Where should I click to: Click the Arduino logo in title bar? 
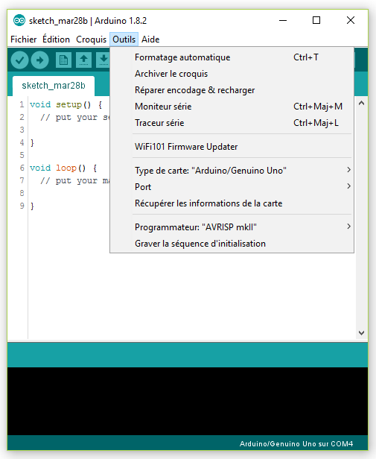(x=19, y=21)
